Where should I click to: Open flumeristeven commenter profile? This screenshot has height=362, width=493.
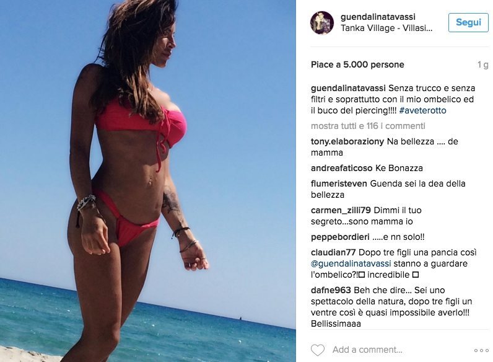(339, 183)
